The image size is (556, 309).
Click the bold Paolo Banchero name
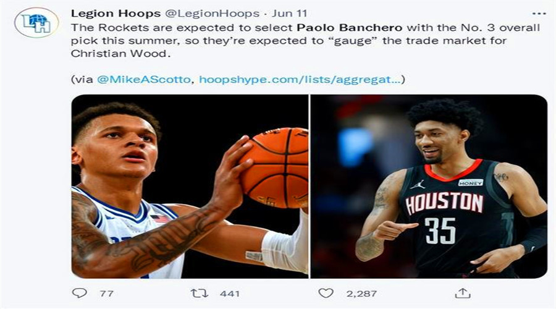coord(349,28)
